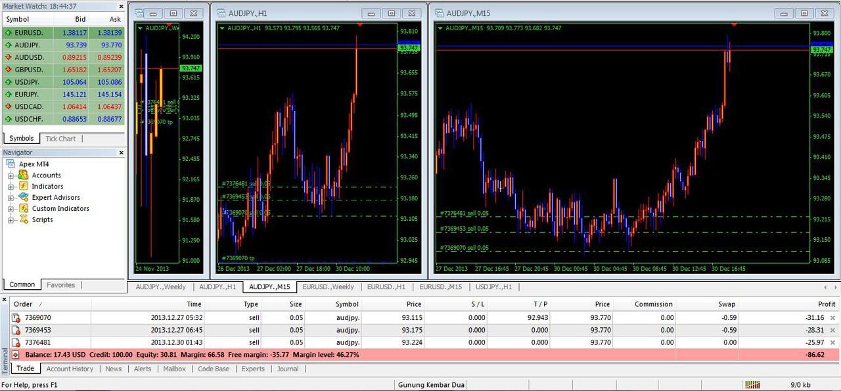Image resolution: width=841 pixels, height=391 pixels.
Task: Close order 7369070 with its X icon
Action: coord(833,318)
